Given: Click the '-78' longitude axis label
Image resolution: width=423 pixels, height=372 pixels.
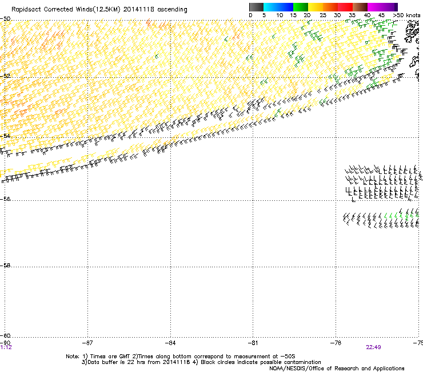Looking at the screenshot, I should 336,343.
